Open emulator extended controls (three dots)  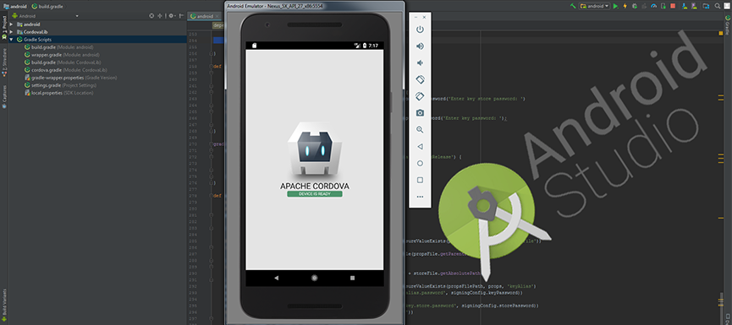[420, 197]
